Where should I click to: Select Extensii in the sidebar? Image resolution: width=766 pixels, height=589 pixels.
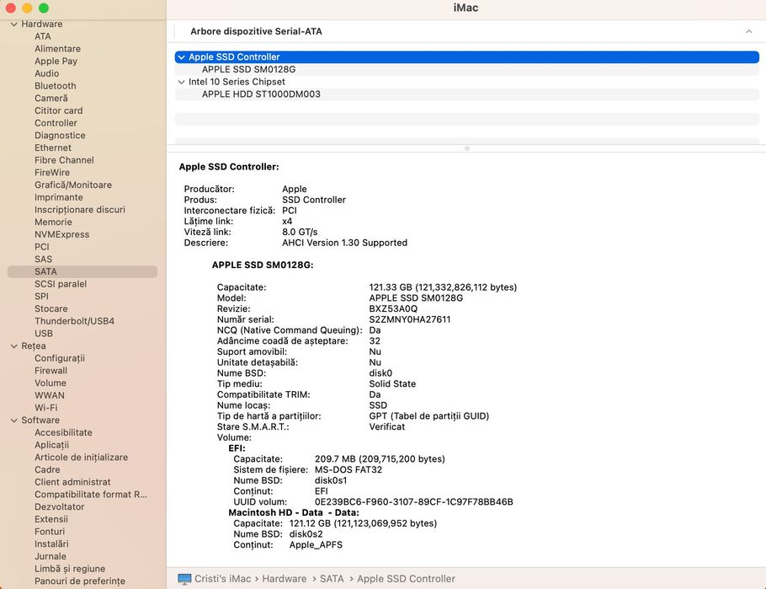(x=51, y=519)
